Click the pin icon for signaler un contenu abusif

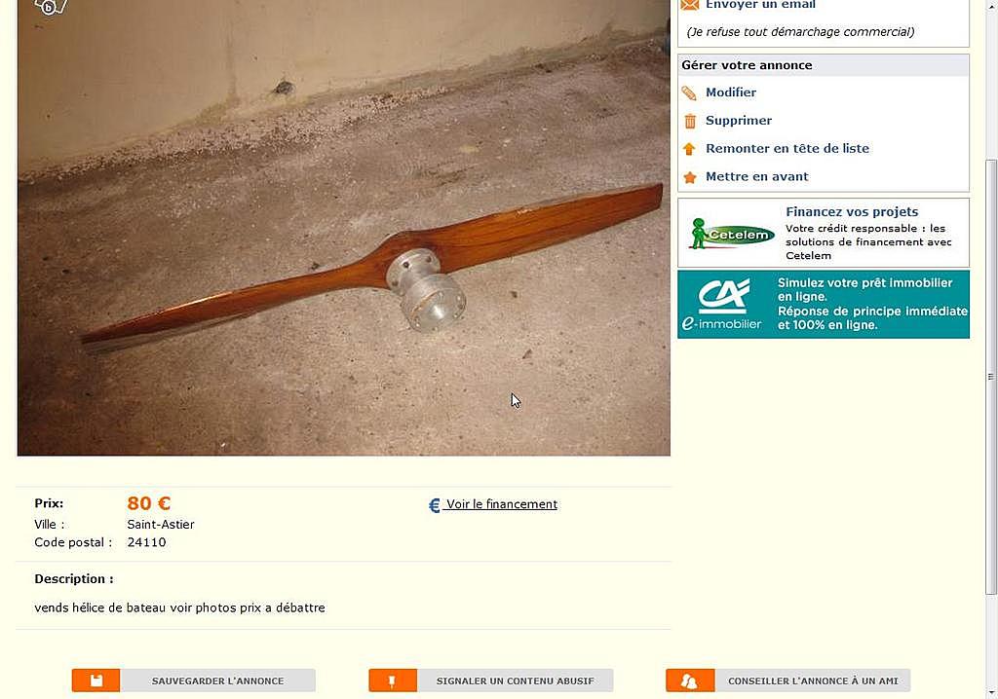point(392,681)
